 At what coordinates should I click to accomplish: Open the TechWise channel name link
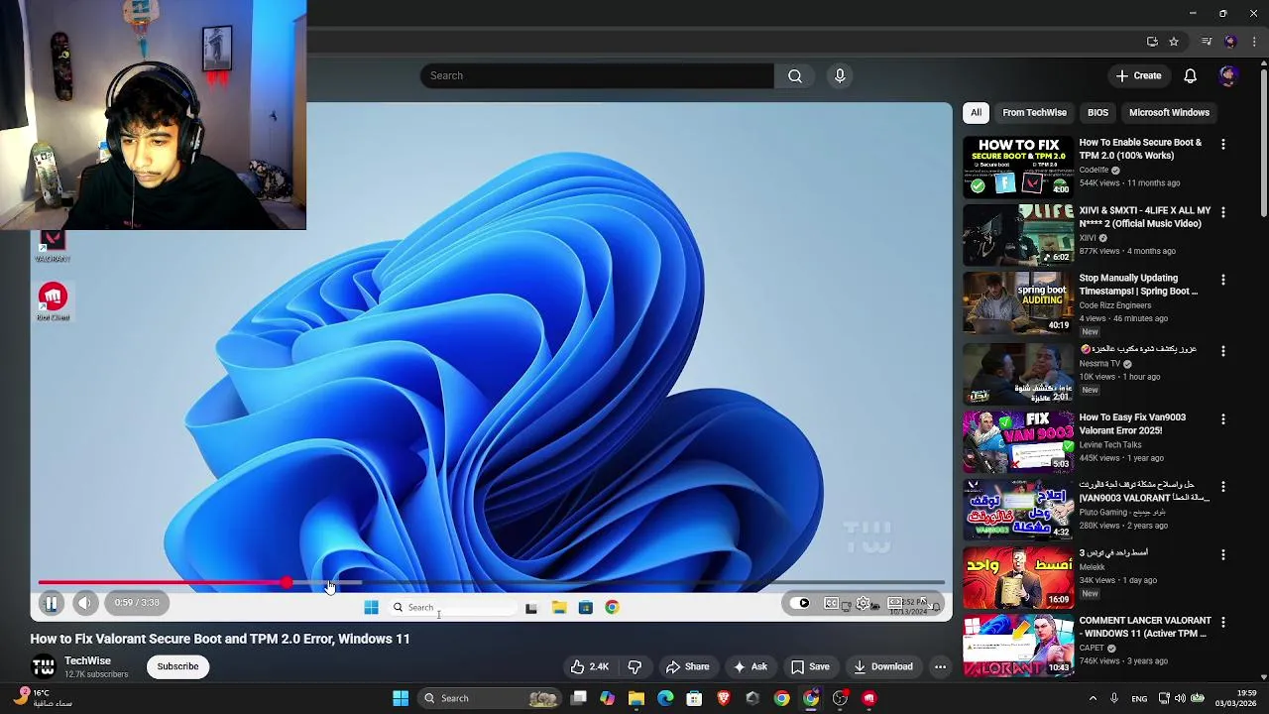pyautogui.click(x=87, y=660)
